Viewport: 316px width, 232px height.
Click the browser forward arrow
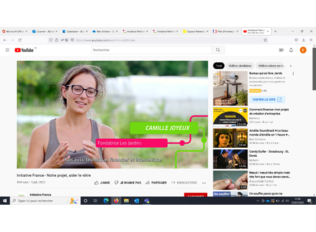[x=12, y=40]
